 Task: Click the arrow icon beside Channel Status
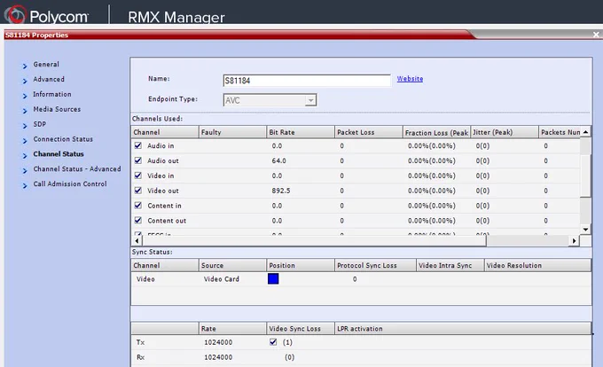point(25,156)
